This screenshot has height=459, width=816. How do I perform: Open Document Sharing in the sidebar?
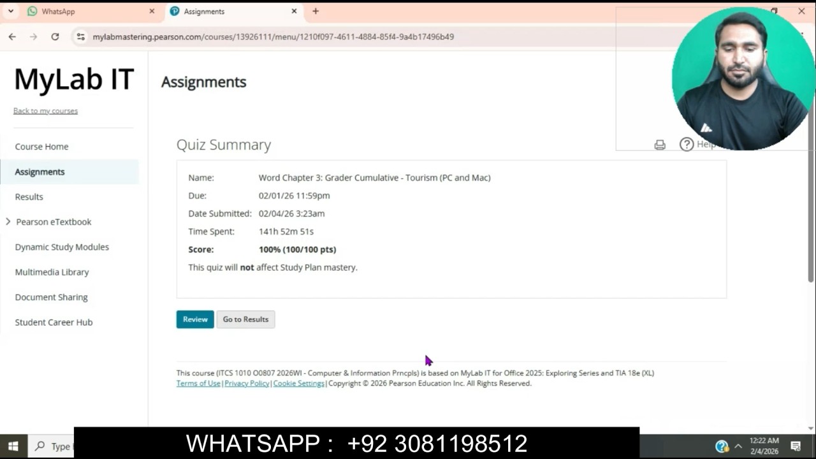tap(51, 297)
